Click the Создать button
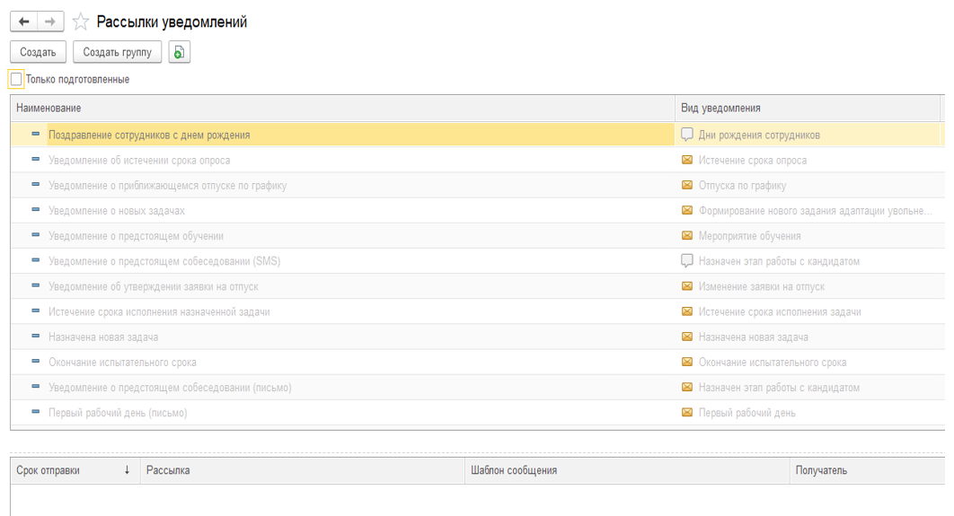 pos(38,52)
